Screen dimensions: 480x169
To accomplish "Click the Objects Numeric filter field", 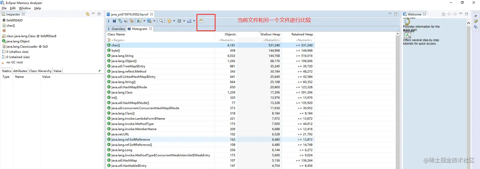I will (x=226, y=40).
